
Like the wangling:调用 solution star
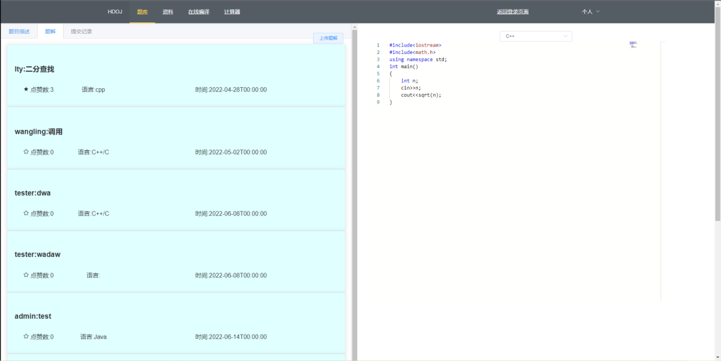tap(26, 152)
